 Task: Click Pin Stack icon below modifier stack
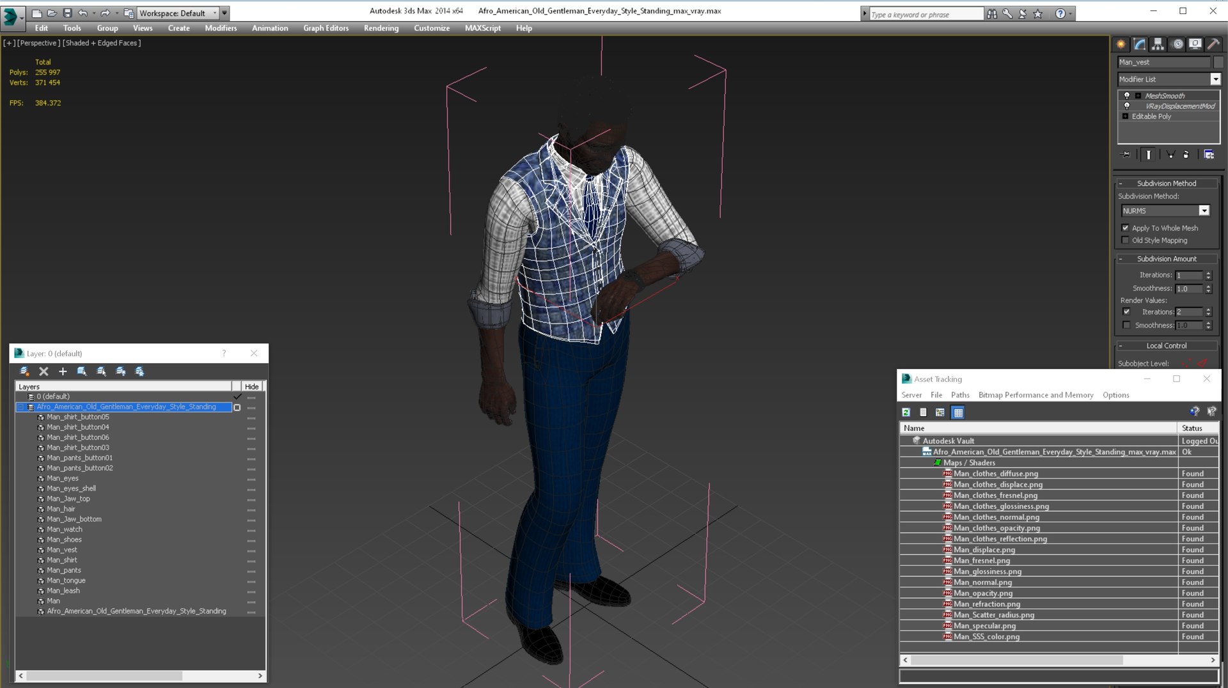(x=1126, y=155)
